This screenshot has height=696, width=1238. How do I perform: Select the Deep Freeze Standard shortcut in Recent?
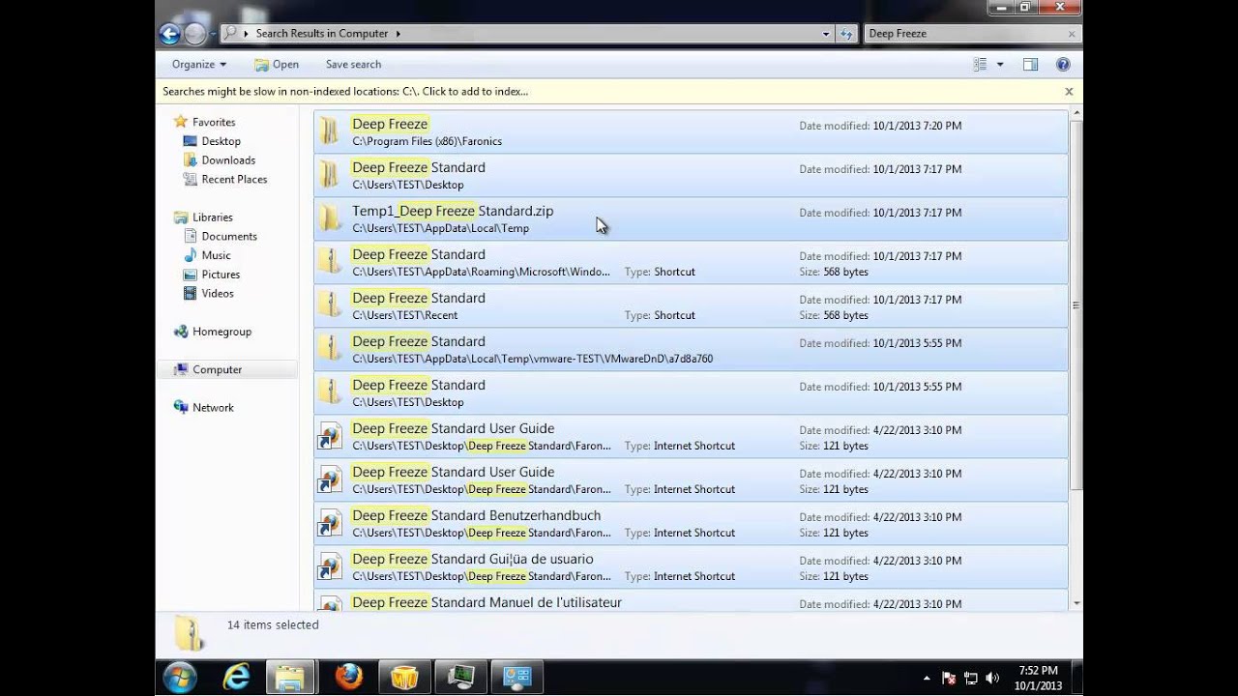[691, 305]
